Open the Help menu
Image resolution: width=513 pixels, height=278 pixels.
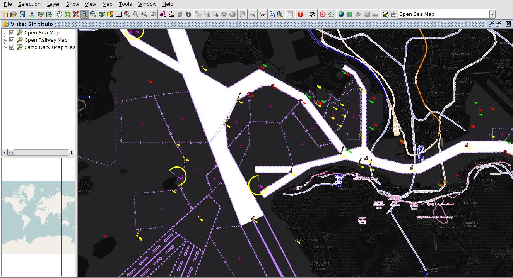coord(168,4)
